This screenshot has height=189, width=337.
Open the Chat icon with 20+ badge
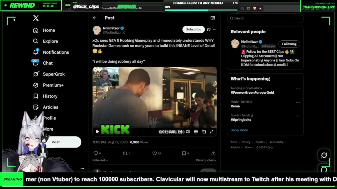click(x=36, y=63)
